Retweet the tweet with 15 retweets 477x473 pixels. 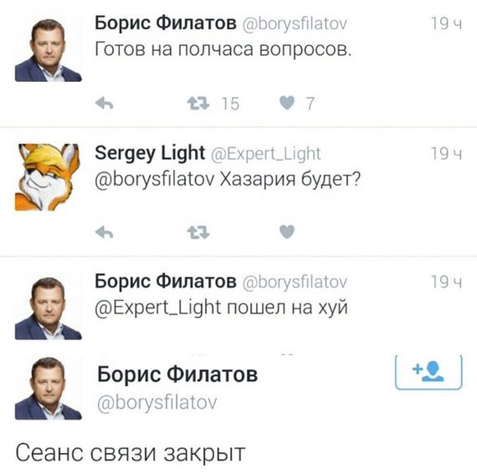pyautogui.click(x=198, y=104)
